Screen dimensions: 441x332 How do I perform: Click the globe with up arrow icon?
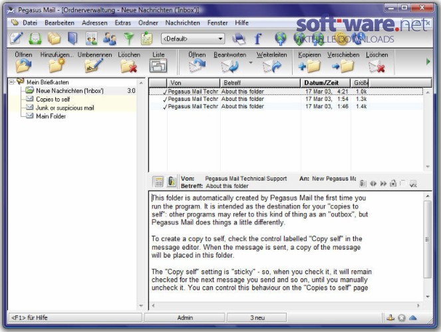click(281, 39)
